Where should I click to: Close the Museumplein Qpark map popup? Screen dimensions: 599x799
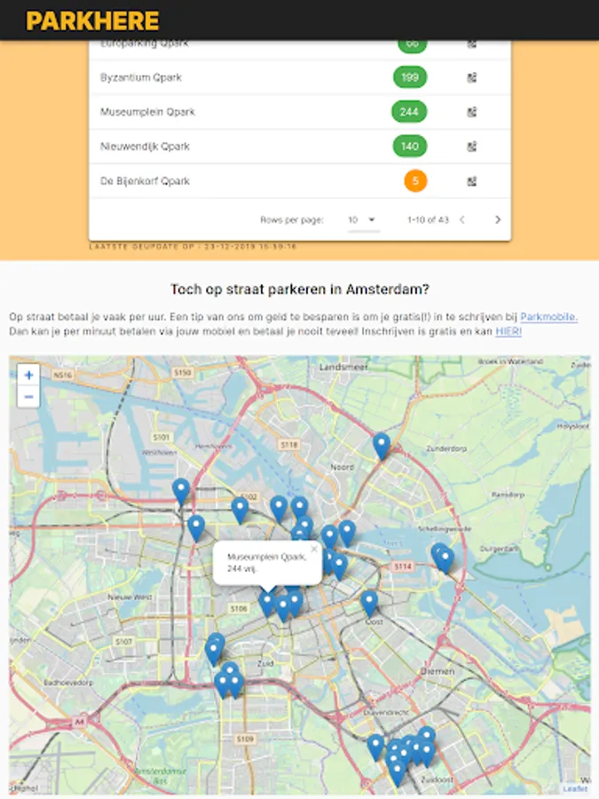314,549
